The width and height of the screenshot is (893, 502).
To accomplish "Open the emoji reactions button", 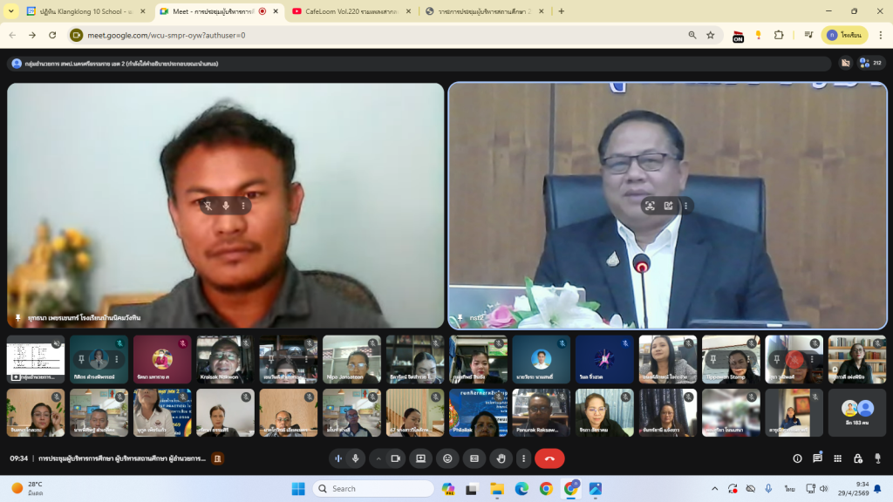I will [447, 458].
